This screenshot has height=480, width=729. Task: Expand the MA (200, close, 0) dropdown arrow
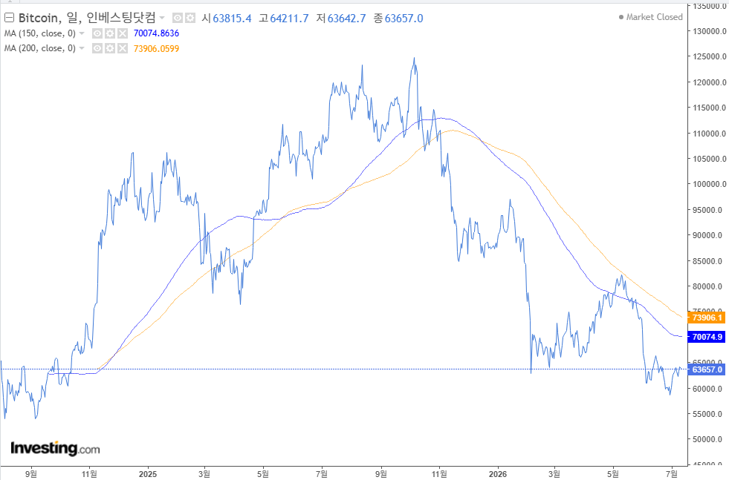pos(82,48)
